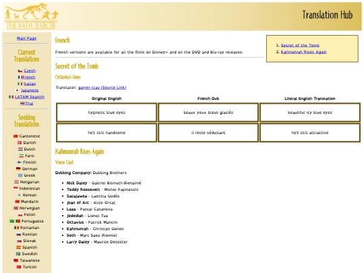The image size is (364, 273).
Task: Open the Italian translation link
Action: 30,84
